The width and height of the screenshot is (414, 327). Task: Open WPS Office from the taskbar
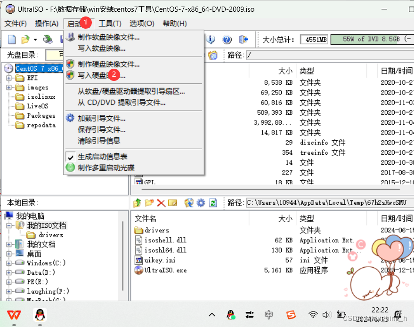(x=14, y=315)
